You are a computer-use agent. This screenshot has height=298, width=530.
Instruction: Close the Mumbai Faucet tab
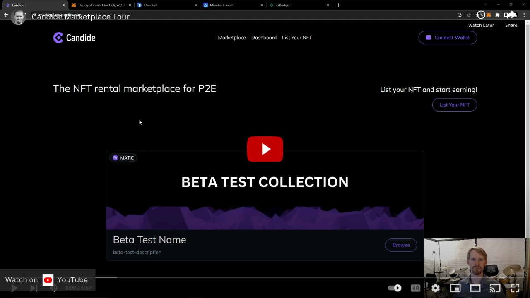[262, 5]
